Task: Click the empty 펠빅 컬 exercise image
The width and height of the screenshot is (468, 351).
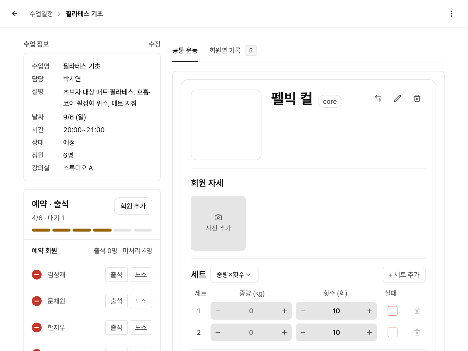Action: point(226,125)
